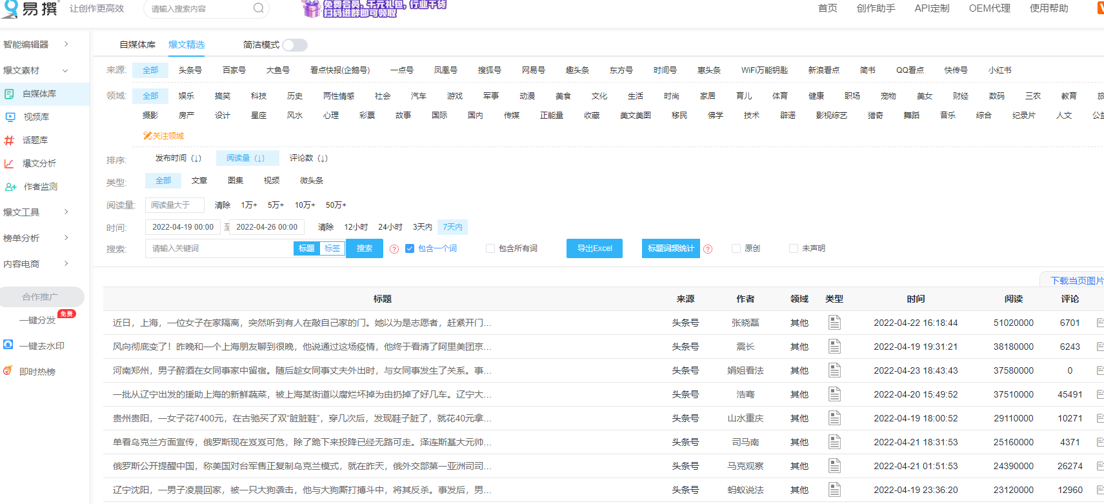Click the search magnifier icon in top bar
1104x504 pixels.
tap(258, 8)
